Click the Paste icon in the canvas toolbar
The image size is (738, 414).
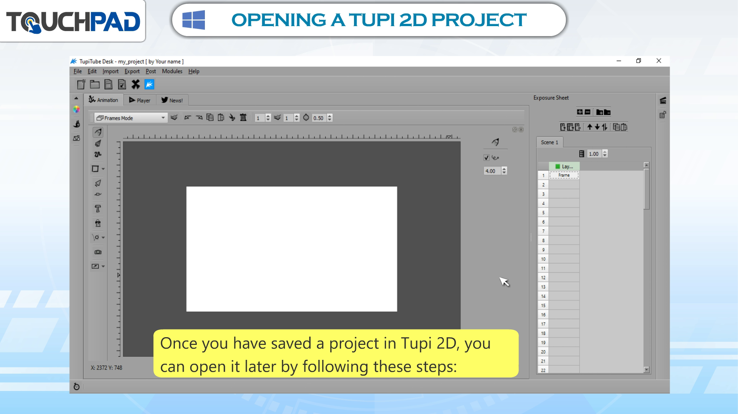[x=221, y=118]
